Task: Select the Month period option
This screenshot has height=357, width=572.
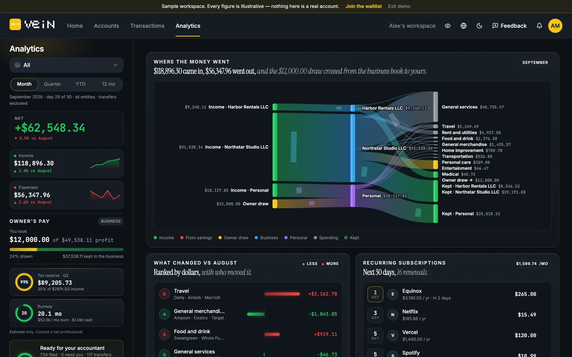Action: [x=24, y=84]
